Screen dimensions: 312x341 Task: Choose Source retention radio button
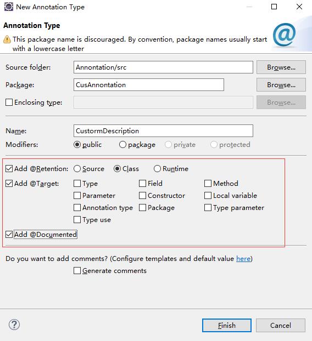point(77,169)
